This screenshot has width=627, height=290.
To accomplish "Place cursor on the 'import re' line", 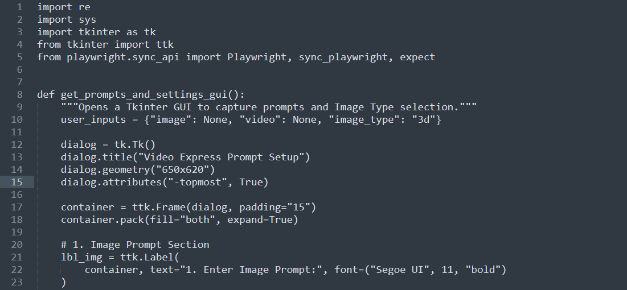I will 64,7.
